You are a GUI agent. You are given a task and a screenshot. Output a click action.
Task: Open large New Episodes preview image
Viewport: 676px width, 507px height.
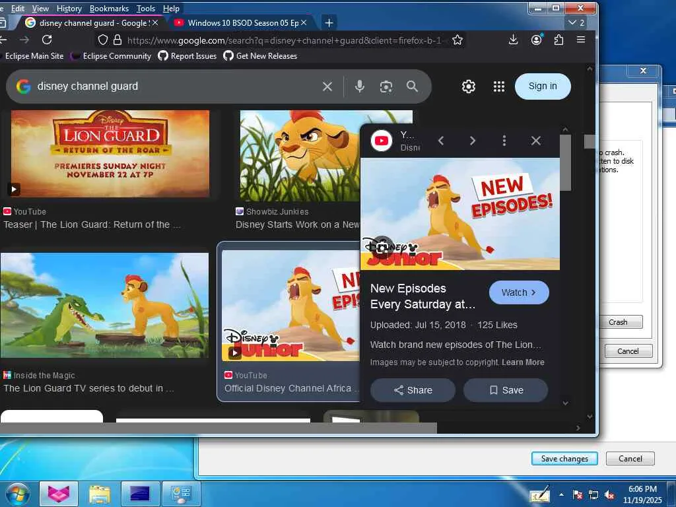460,214
